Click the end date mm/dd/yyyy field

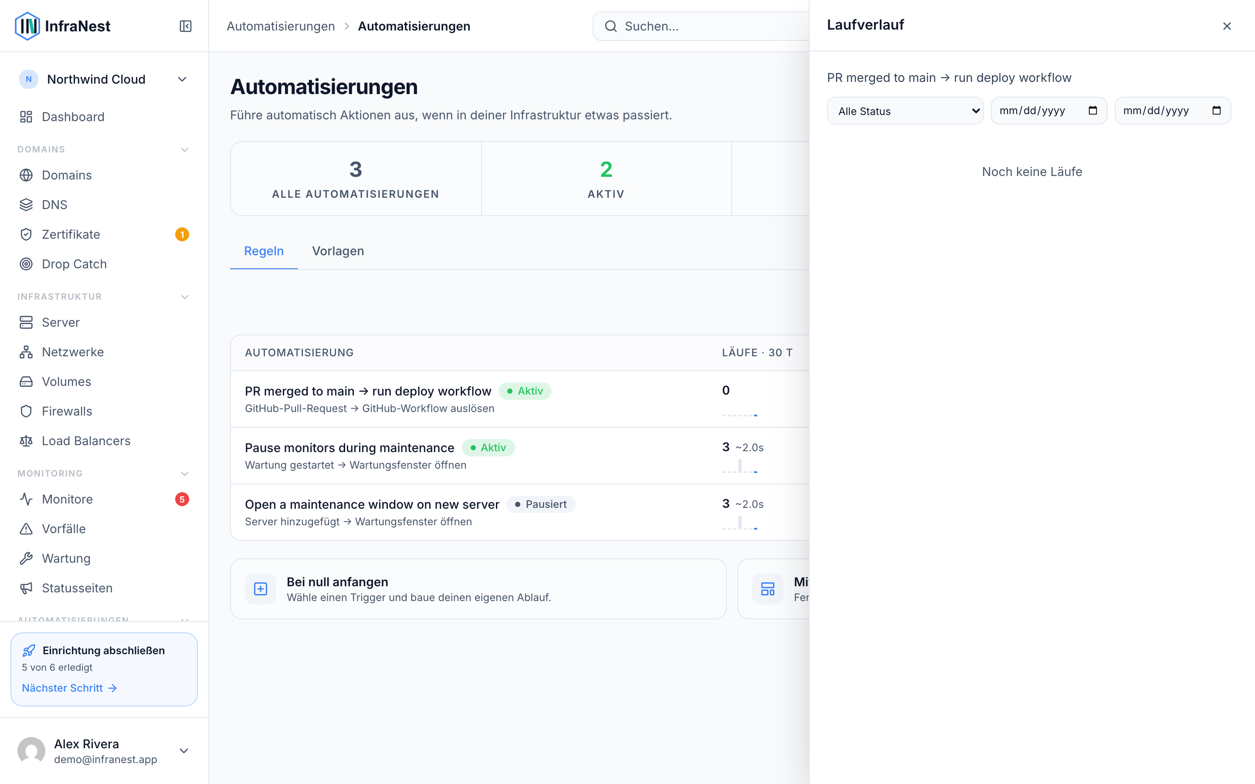coord(1173,111)
